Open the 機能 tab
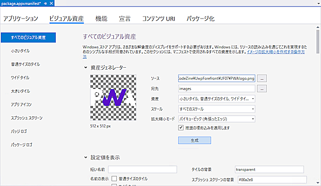Image resolution: width=321 pixels, height=186 pixels. tap(101, 19)
